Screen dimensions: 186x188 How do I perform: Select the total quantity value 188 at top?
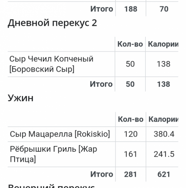click(131, 9)
